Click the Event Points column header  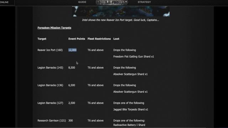(77, 39)
